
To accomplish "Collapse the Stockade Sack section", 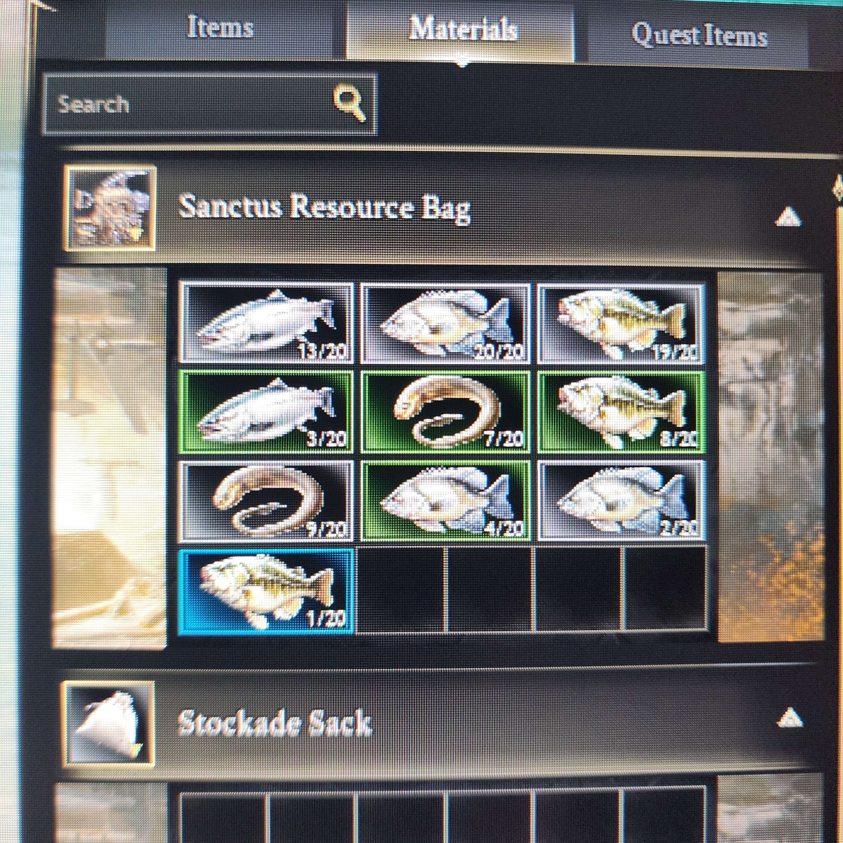I will 790,718.
